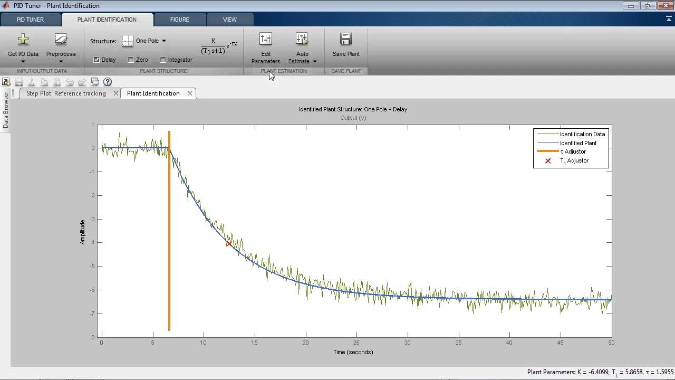The image size is (675, 380).
Task: Minimize the PID Tuner window
Action: 630,5
